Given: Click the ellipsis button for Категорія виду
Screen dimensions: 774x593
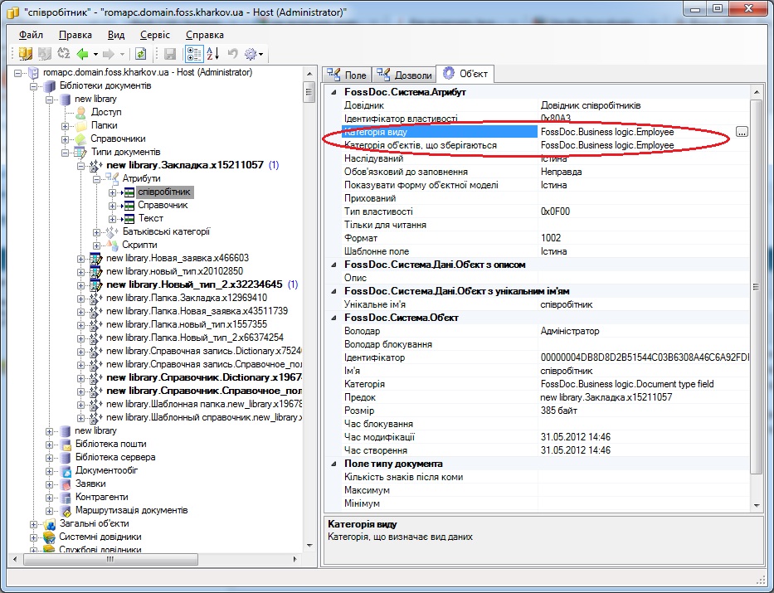Looking at the screenshot, I should 742,132.
